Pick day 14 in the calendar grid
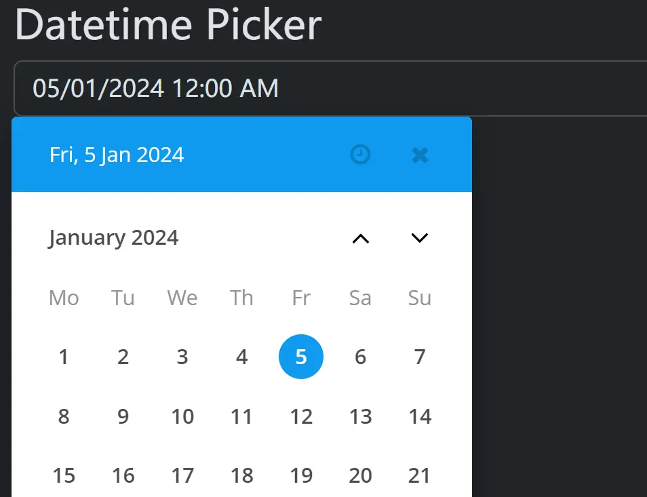This screenshot has width=647, height=497. tap(420, 416)
